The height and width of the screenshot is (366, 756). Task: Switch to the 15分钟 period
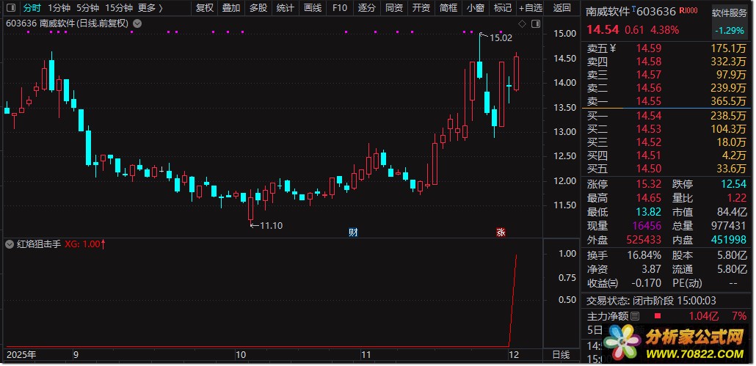[119, 8]
